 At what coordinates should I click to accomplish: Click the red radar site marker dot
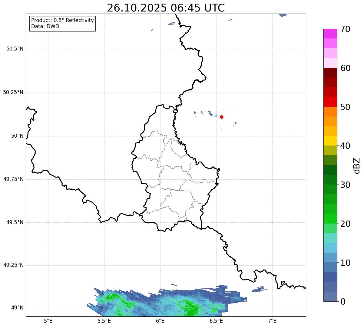[222, 117]
